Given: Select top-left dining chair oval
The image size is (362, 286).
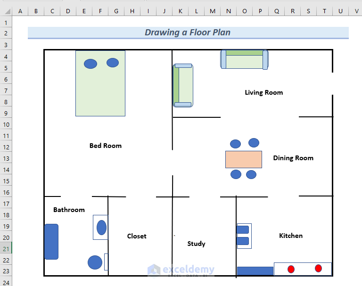Looking at the screenshot, I should click(x=236, y=144).
